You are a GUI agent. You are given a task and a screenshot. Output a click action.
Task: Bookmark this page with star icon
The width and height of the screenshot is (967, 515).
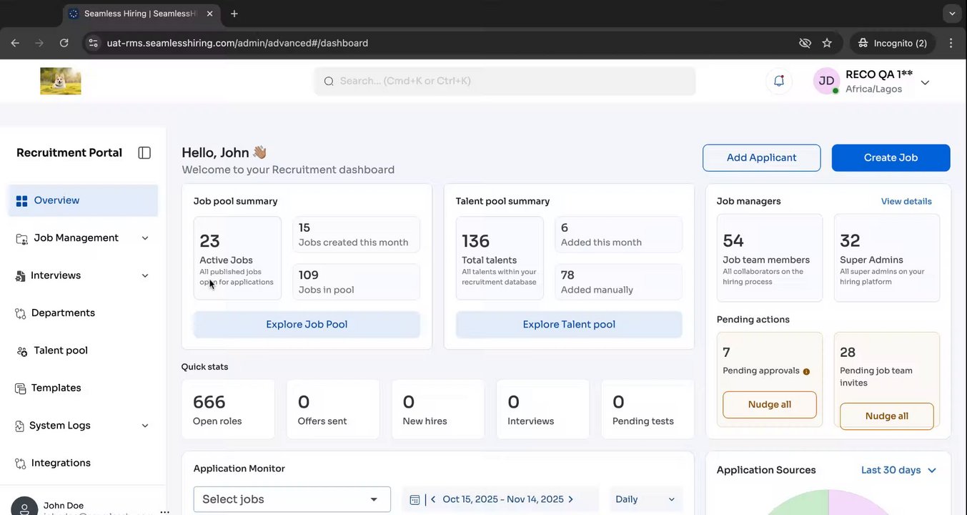(x=827, y=43)
